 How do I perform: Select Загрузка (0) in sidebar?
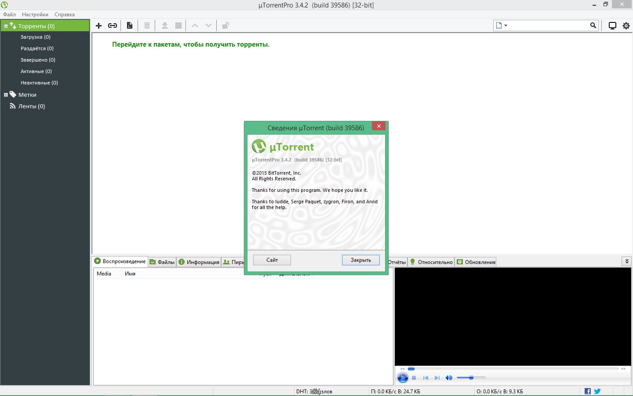click(x=36, y=37)
